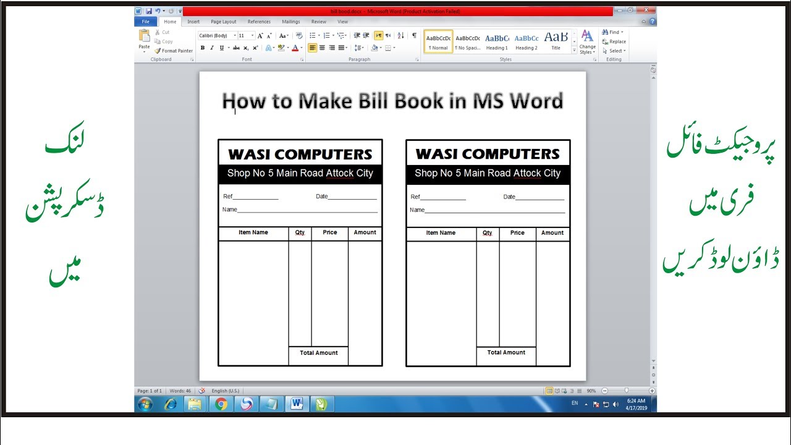The image size is (791, 445).
Task: Open Word Help question mark
Action: pos(653,22)
